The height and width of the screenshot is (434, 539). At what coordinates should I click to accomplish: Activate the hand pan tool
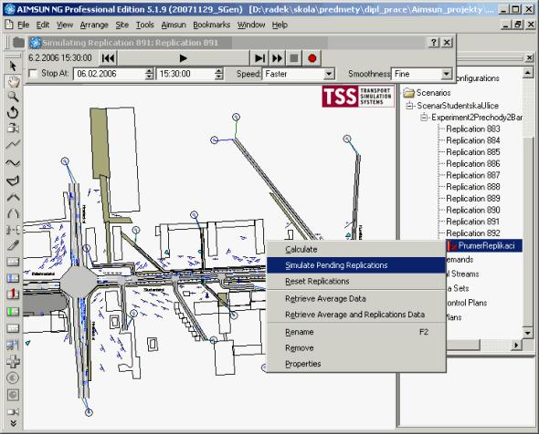click(x=13, y=81)
